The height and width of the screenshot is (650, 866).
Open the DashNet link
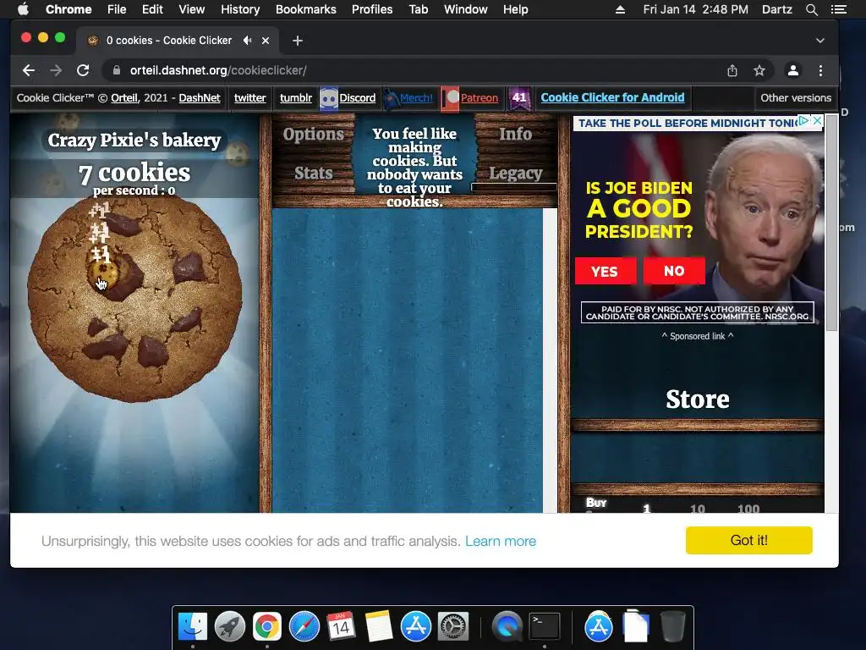coord(200,98)
